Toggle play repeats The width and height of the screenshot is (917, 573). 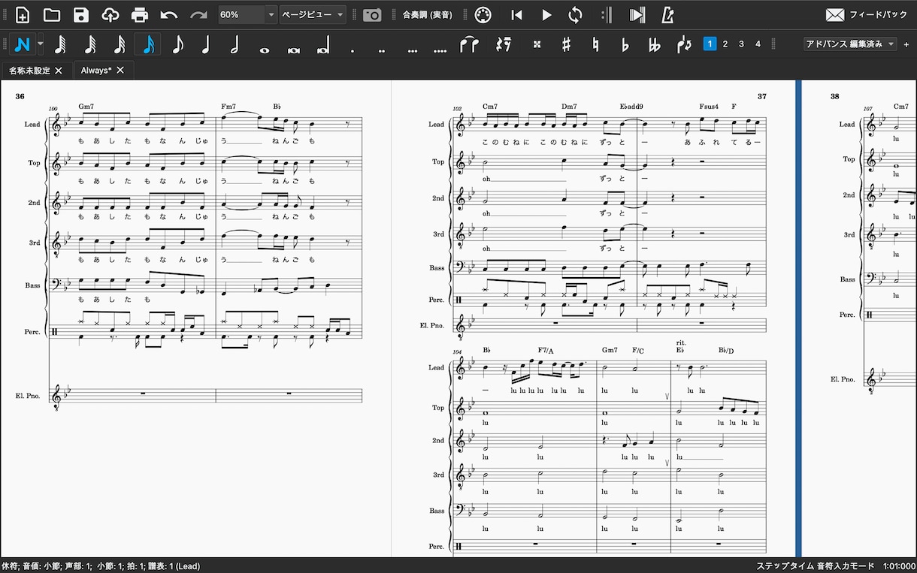tap(607, 15)
